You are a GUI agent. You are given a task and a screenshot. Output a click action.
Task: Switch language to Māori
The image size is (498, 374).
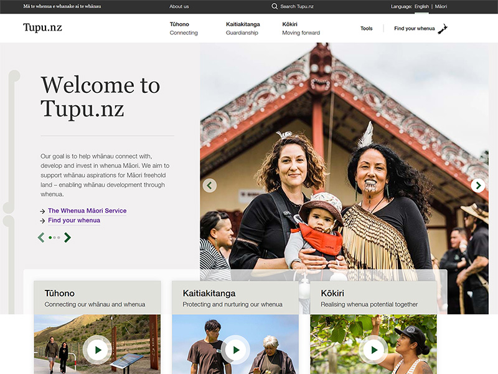coord(441,6)
